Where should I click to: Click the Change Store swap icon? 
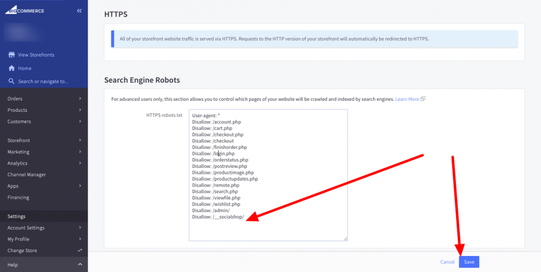tap(80, 251)
